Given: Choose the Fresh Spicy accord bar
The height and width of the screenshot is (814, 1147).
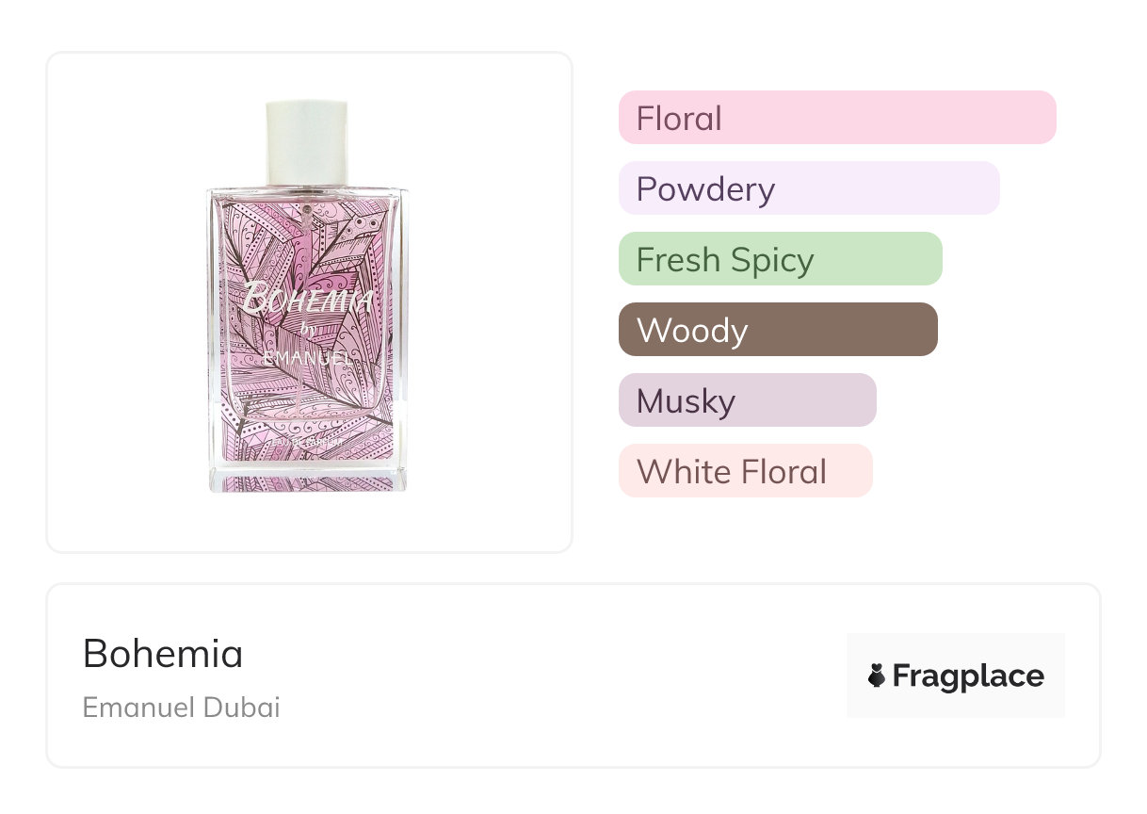Looking at the screenshot, I should 780,259.
